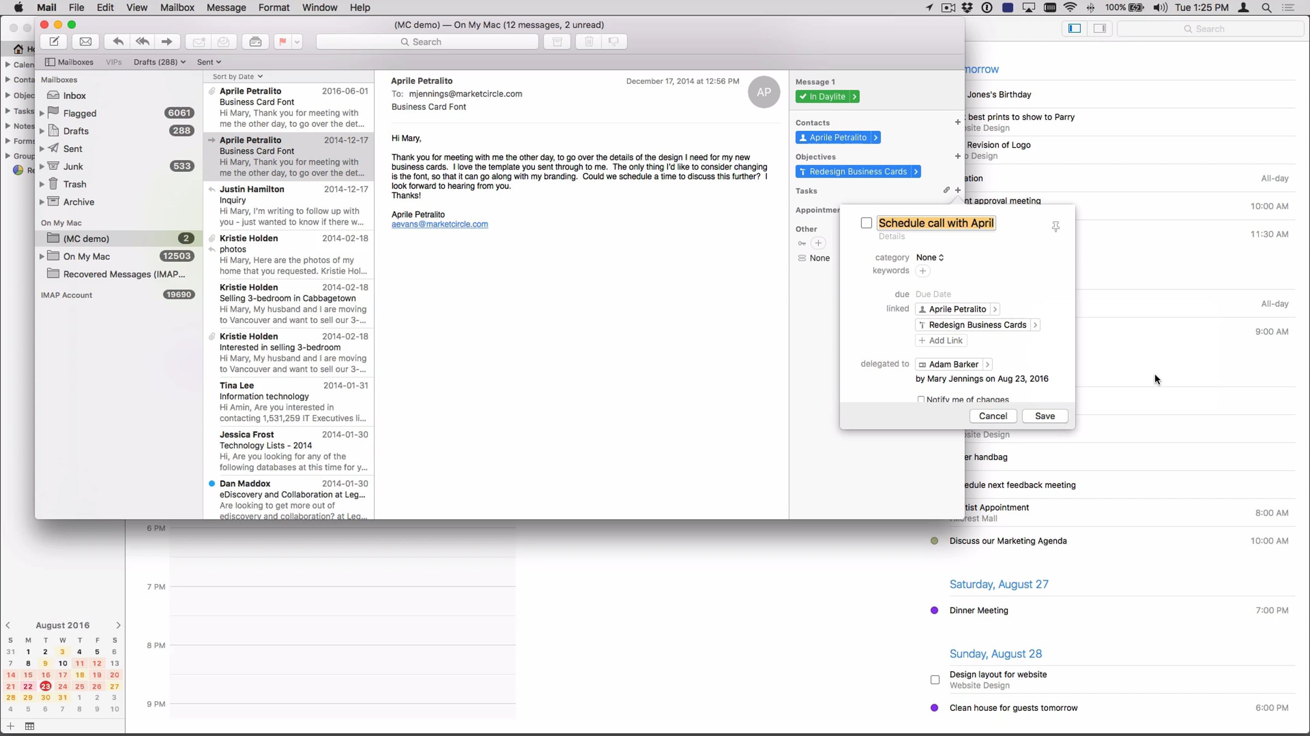Open the category None dropdown
The image size is (1310, 736).
coord(930,257)
